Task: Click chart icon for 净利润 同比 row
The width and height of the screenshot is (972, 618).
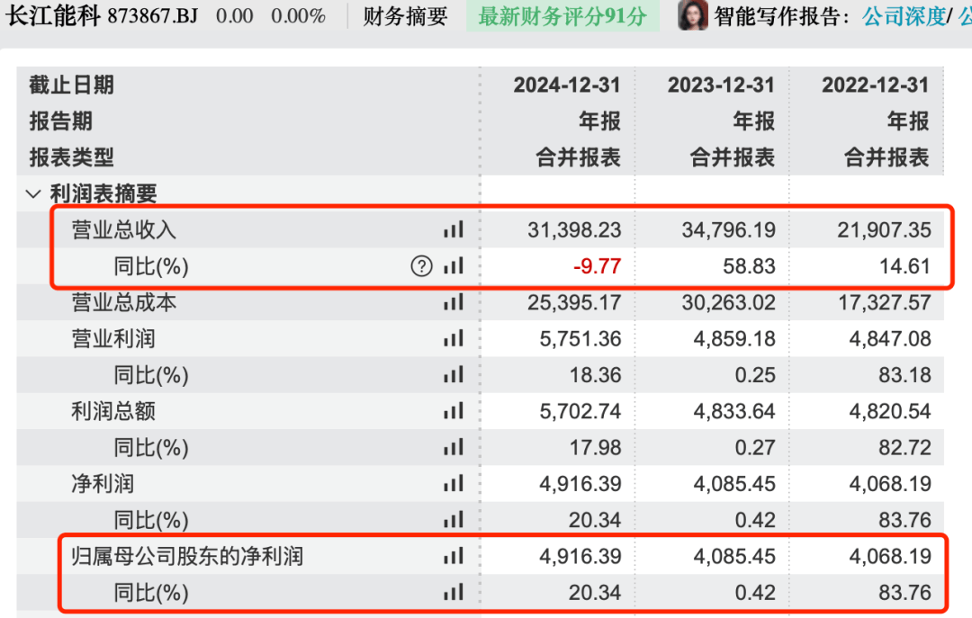Action: pos(453,520)
